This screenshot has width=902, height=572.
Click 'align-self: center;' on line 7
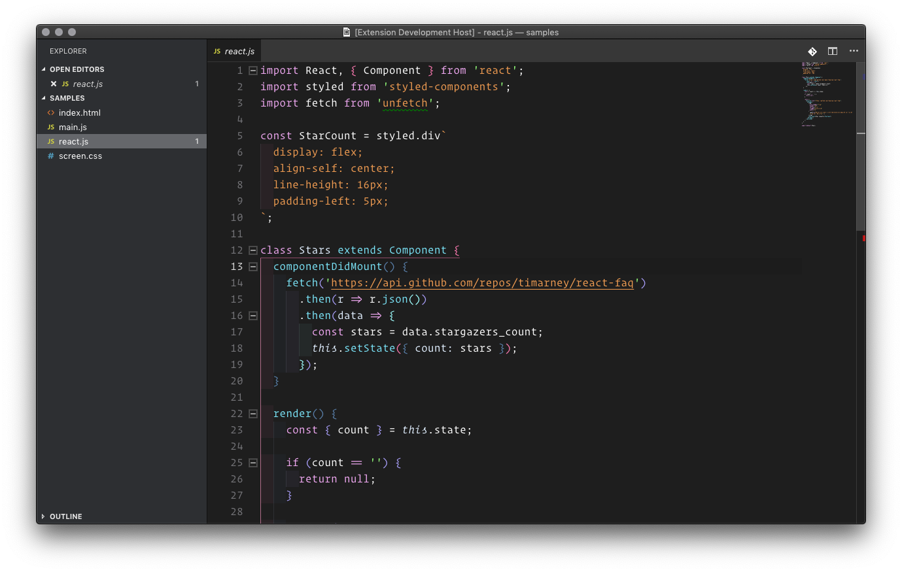(334, 169)
